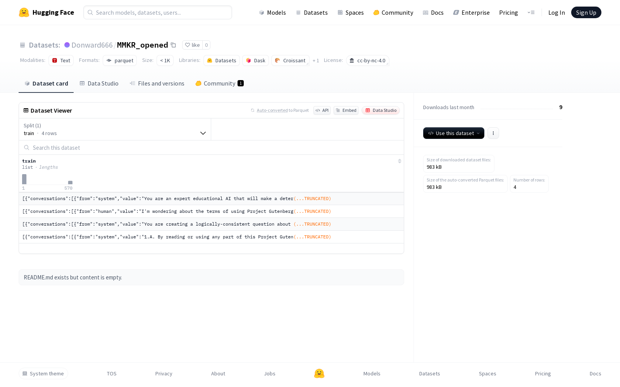Copy dataset name with the copy icon
The width and height of the screenshot is (620, 387).
point(173,45)
